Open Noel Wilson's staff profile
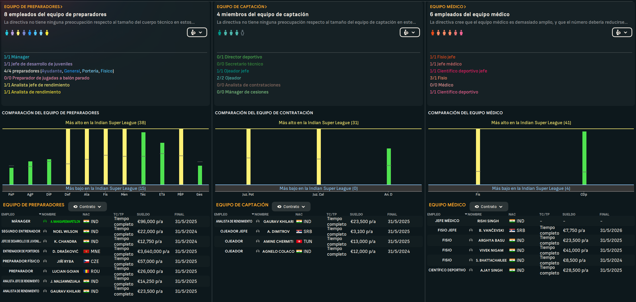 tap(65, 231)
